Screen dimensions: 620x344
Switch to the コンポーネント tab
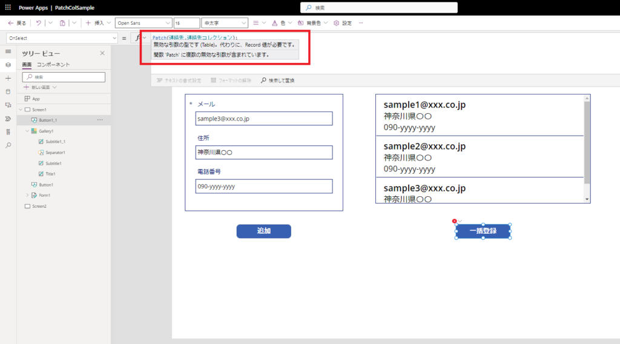(x=53, y=64)
